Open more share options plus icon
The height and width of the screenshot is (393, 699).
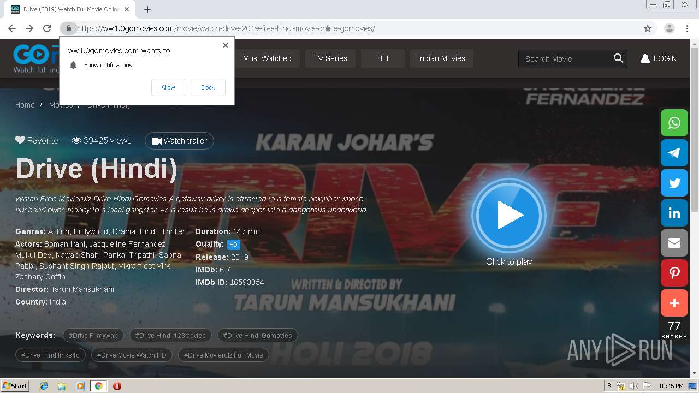click(x=674, y=303)
